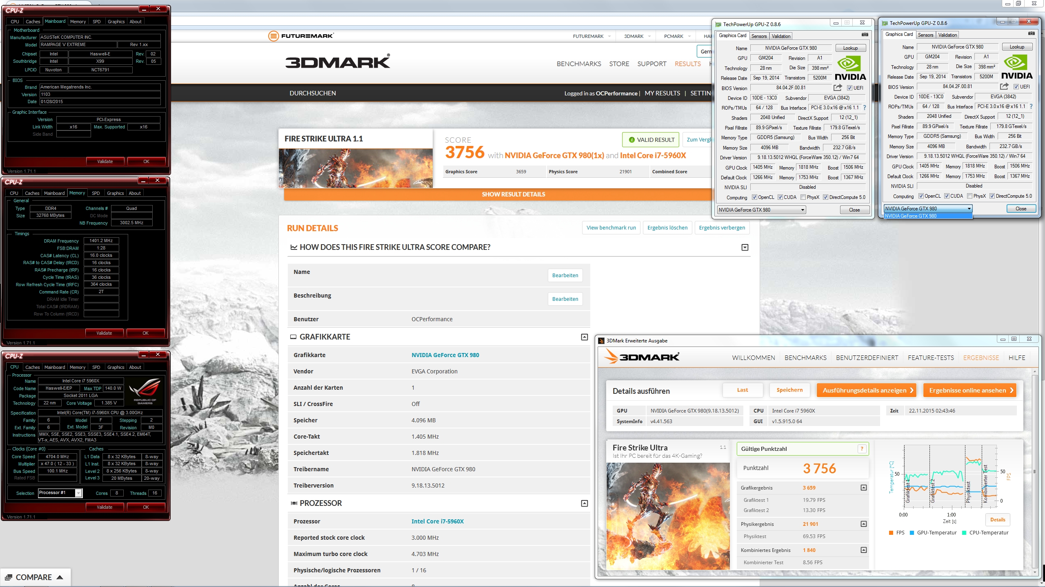Toggle UEFI checkbox in right GPU-Z
The height and width of the screenshot is (587, 1045).
[1016, 87]
